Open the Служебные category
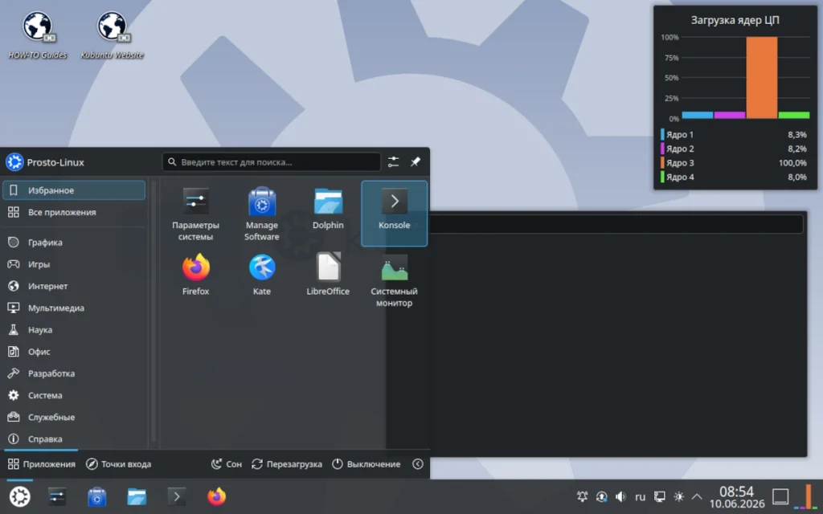The image size is (823, 514). point(74,418)
